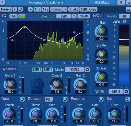Image resolution: width=131 pixels, height=126 pixels.
Task: Open the dropdown arrow next to the undo slot
Action: 30,9
